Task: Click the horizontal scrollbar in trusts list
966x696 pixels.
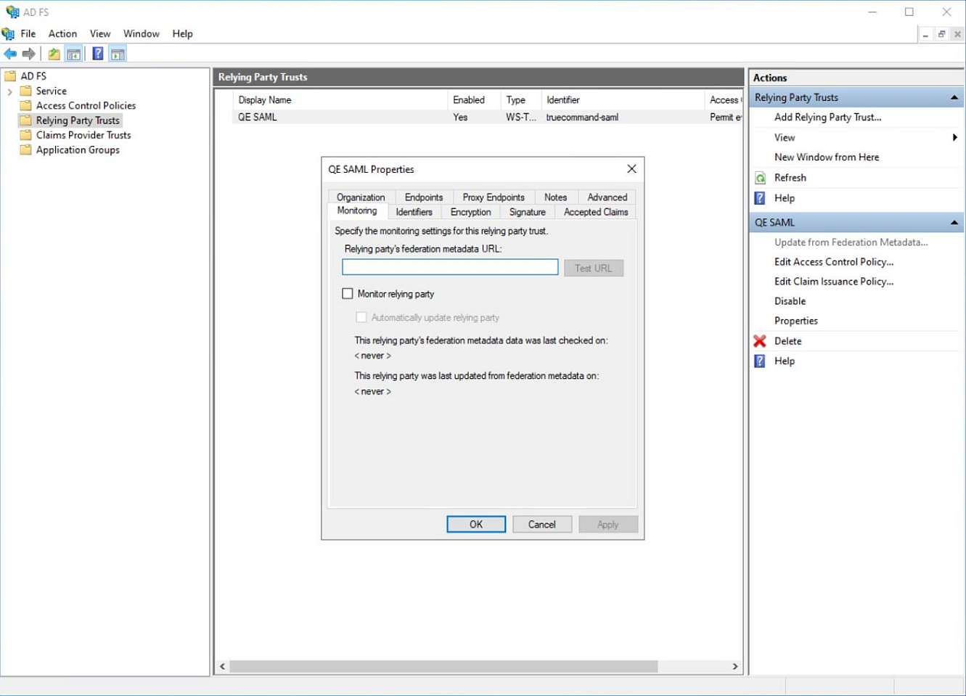Action: point(443,666)
